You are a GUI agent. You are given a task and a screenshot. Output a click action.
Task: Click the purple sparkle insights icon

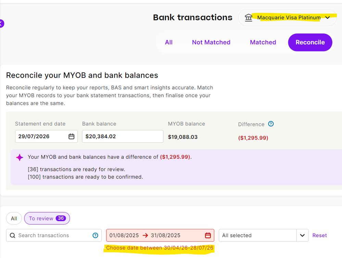point(20,157)
